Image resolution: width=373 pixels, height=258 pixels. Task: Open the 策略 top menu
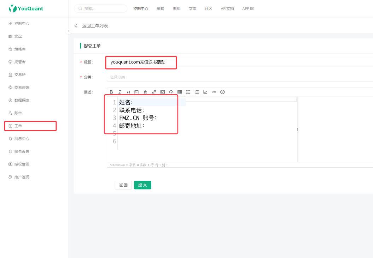coord(160,8)
